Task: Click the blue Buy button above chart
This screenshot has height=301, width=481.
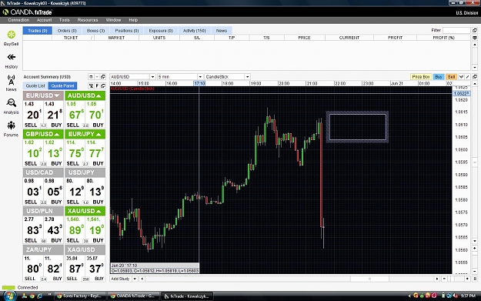Action: click(439, 77)
